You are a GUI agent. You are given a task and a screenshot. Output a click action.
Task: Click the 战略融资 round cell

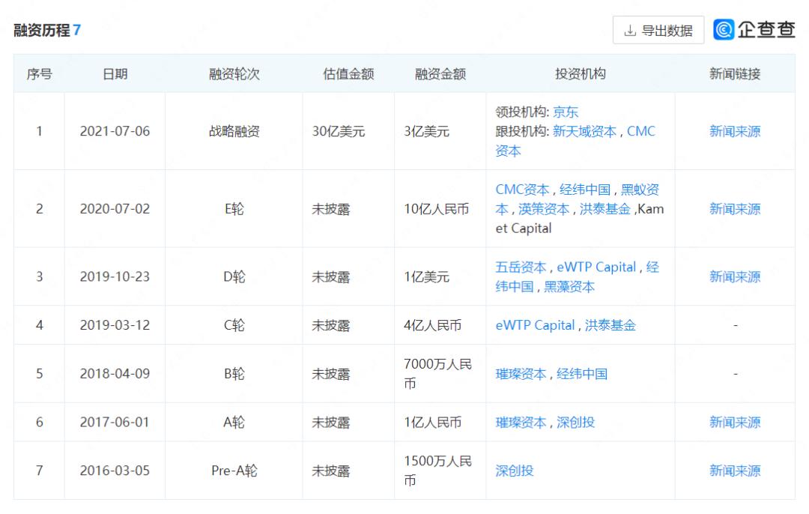coord(234,132)
